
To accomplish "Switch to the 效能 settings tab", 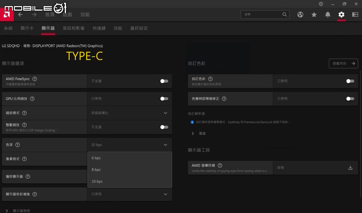I will coord(118,28).
